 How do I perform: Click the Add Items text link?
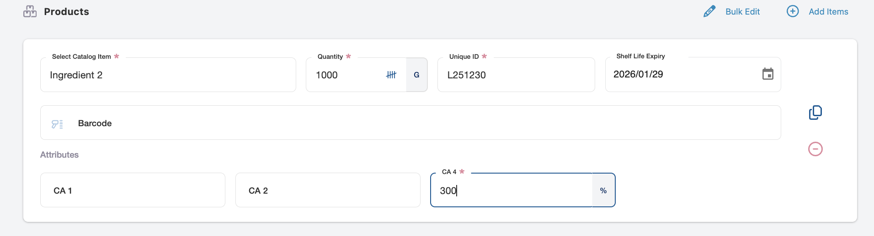point(828,12)
